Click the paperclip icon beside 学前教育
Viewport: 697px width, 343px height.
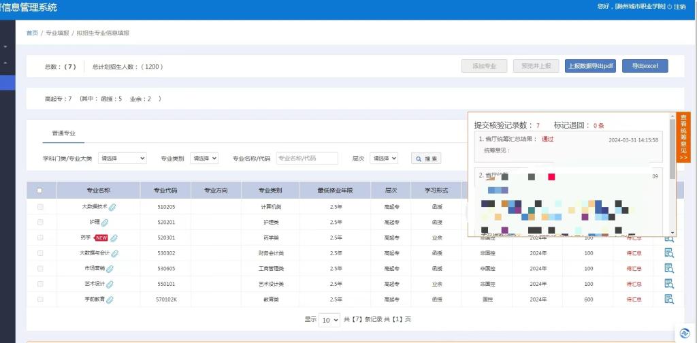coord(110,299)
